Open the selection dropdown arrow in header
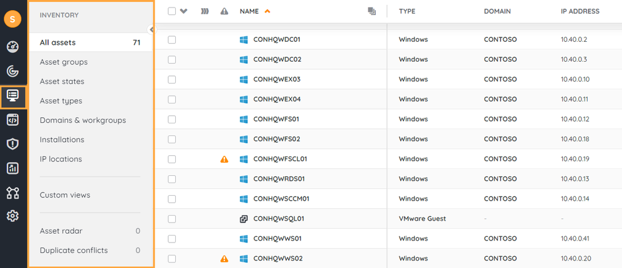 [x=183, y=11]
